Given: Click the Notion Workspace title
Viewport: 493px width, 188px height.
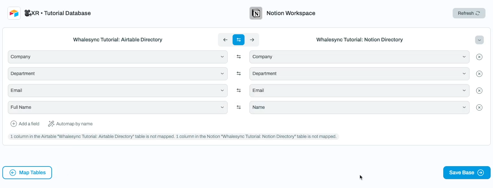Looking at the screenshot, I should 291,13.
